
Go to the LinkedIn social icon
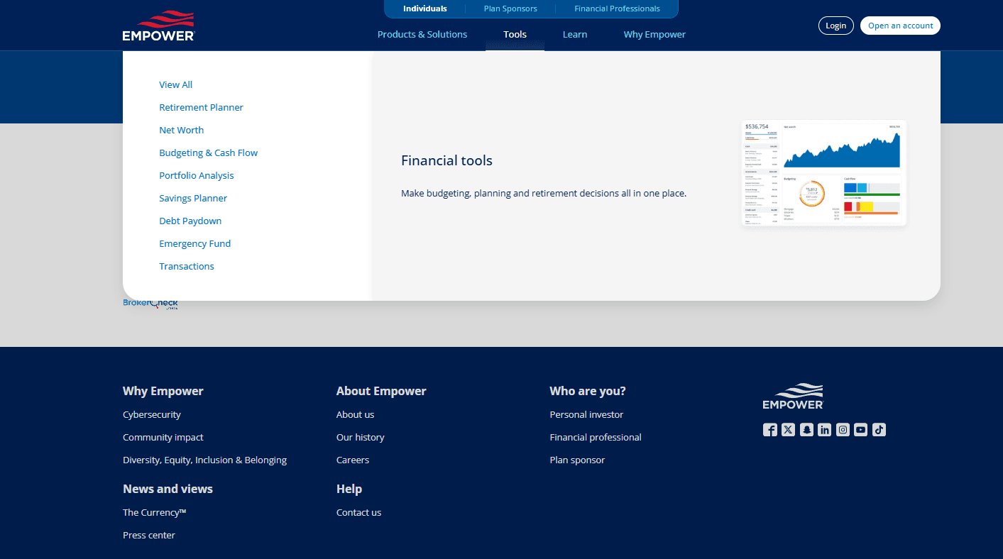824,429
